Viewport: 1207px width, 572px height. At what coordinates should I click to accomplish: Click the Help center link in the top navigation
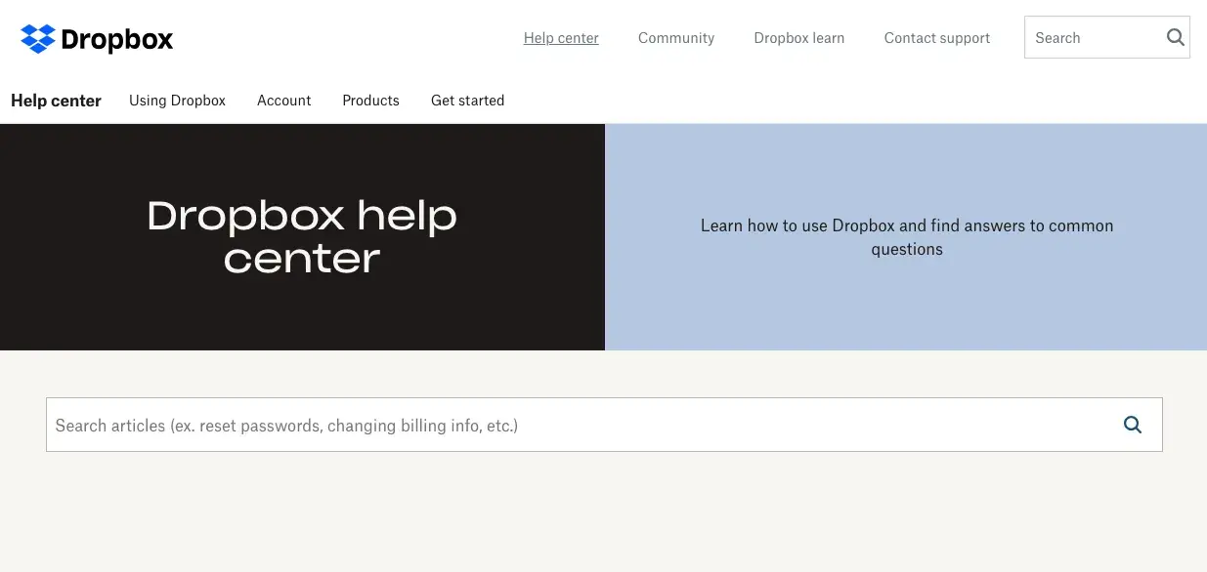click(x=561, y=38)
